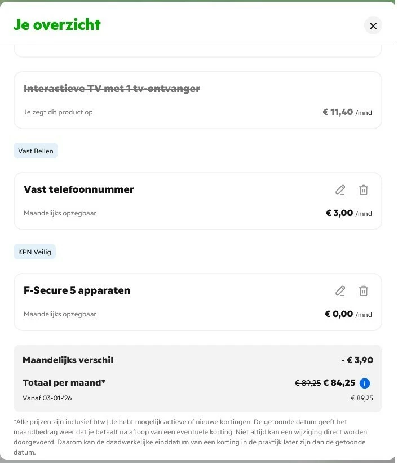Delete the Vast telefoonnummer product
398x463 pixels.
pos(364,190)
